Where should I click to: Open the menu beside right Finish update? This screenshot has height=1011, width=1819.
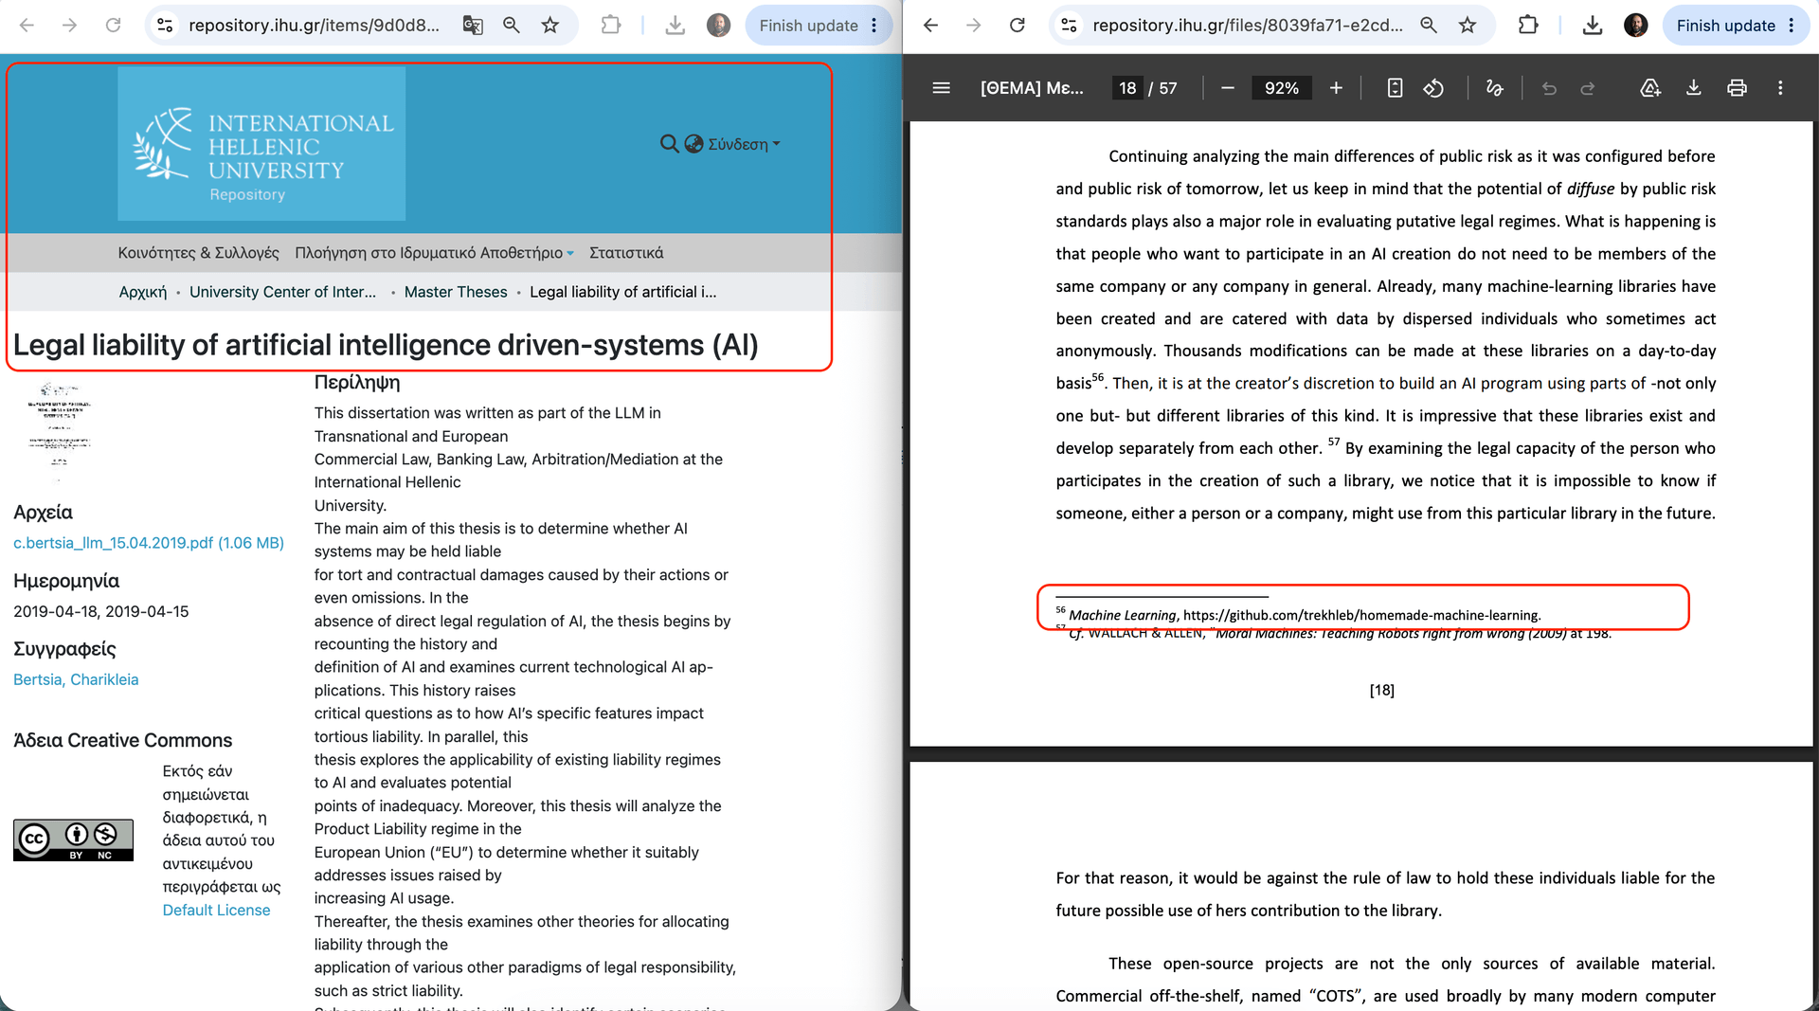point(1792,26)
